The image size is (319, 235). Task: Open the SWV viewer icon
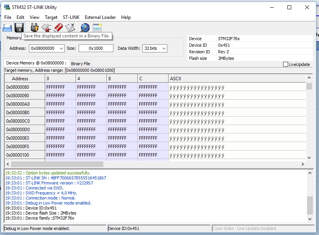point(97,28)
